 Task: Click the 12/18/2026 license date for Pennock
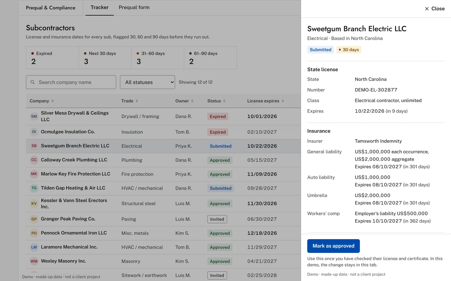point(262,233)
